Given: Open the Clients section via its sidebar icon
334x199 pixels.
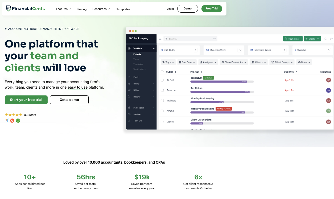Looking at the screenshot, I should point(129,83).
